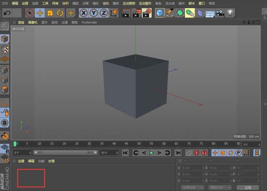Open the cube primitives flyout
The height and width of the screenshot is (191, 267).
(160, 13)
